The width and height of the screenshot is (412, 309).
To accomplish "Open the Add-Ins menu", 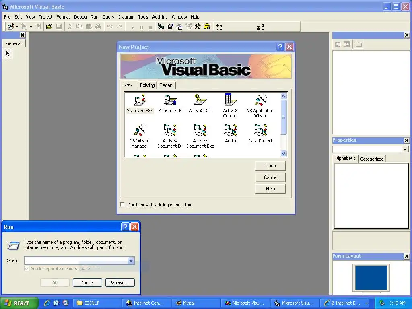I will point(160,17).
